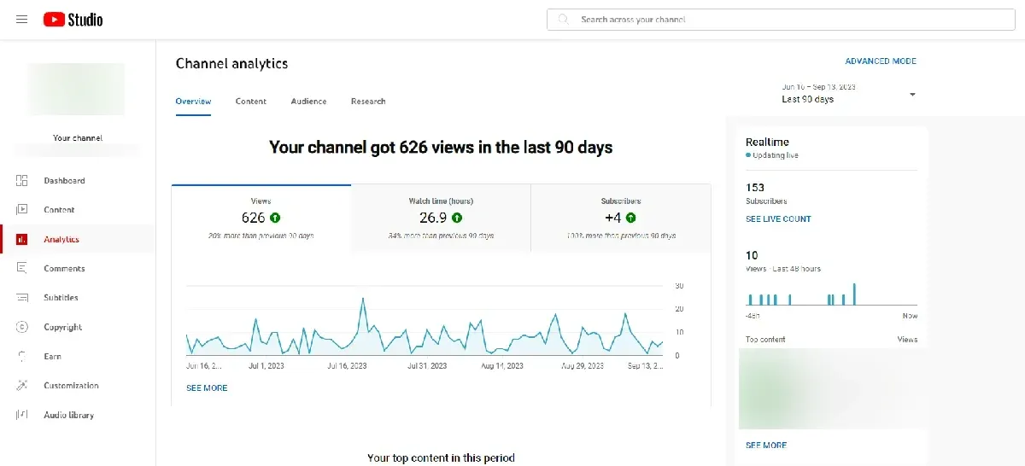This screenshot has width=1025, height=466.
Task: Select the Views metric card
Action: 261,218
